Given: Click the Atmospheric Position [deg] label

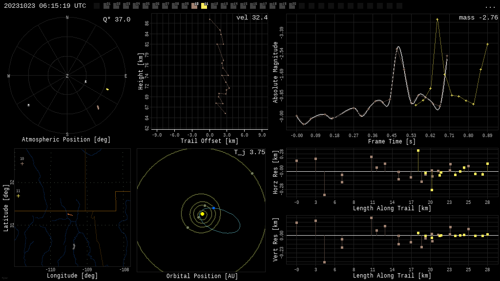Looking at the screenshot, I should (66, 140).
